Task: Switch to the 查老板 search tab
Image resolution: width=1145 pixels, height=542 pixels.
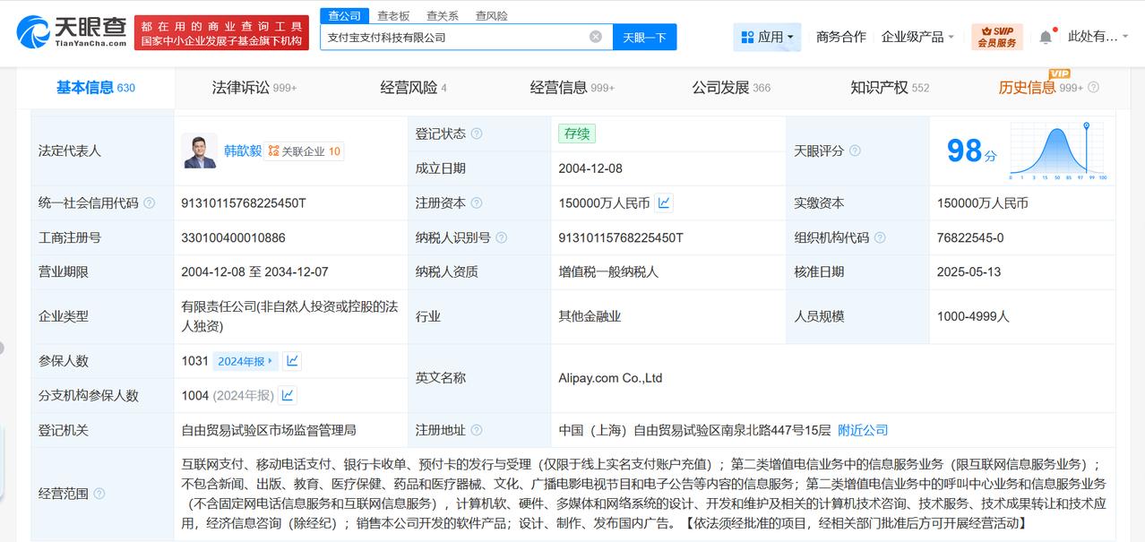Action: tap(393, 16)
